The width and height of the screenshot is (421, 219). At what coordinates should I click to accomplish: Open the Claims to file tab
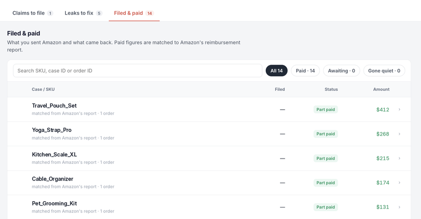[33, 13]
